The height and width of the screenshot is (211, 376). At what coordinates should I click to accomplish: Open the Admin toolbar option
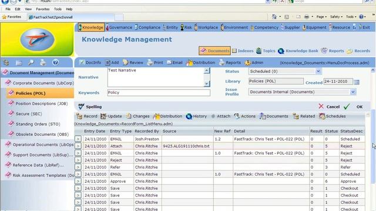254,63
